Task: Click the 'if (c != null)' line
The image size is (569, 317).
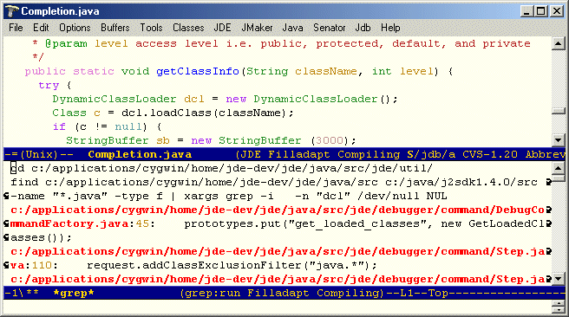Action: coord(107,126)
